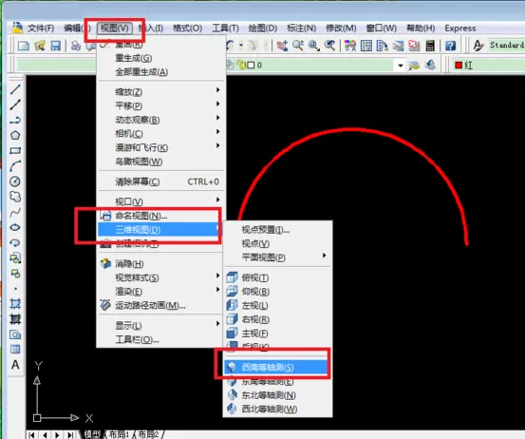Open 命名视图(N)...
This screenshot has height=439, width=525.
[161, 216]
